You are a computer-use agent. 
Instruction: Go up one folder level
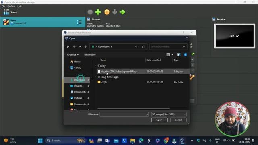point(85,47)
